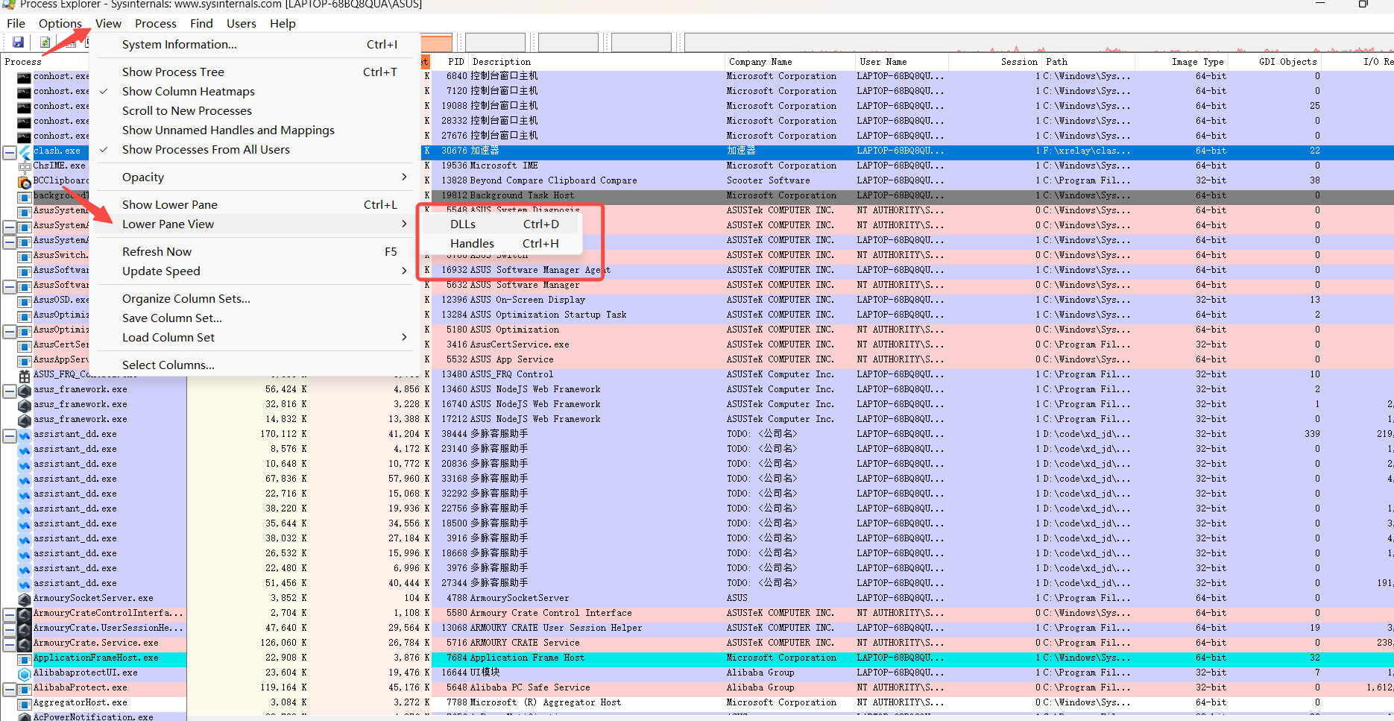Collapse the asus_framework.exe PID 13460 node
This screenshot has width=1394, height=721.
point(9,391)
